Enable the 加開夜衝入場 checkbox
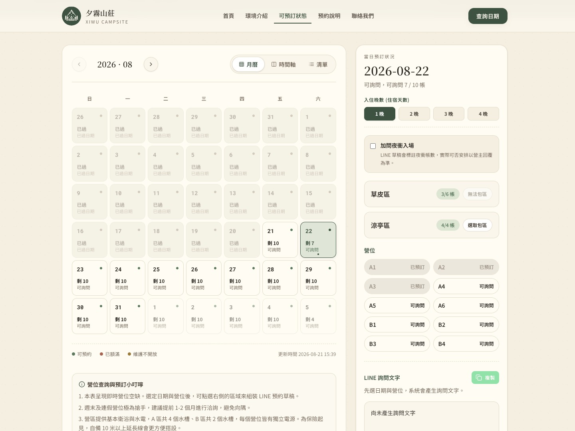 (373, 146)
